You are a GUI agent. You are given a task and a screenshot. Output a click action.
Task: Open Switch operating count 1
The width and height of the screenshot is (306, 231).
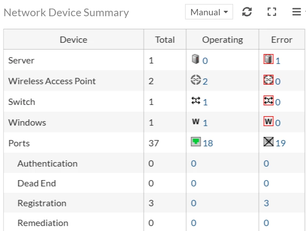(205, 102)
